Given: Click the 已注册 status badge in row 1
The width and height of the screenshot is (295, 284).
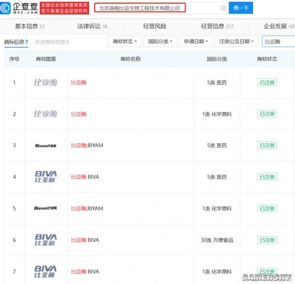Looking at the screenshot, I should click(x=267, y=83).
